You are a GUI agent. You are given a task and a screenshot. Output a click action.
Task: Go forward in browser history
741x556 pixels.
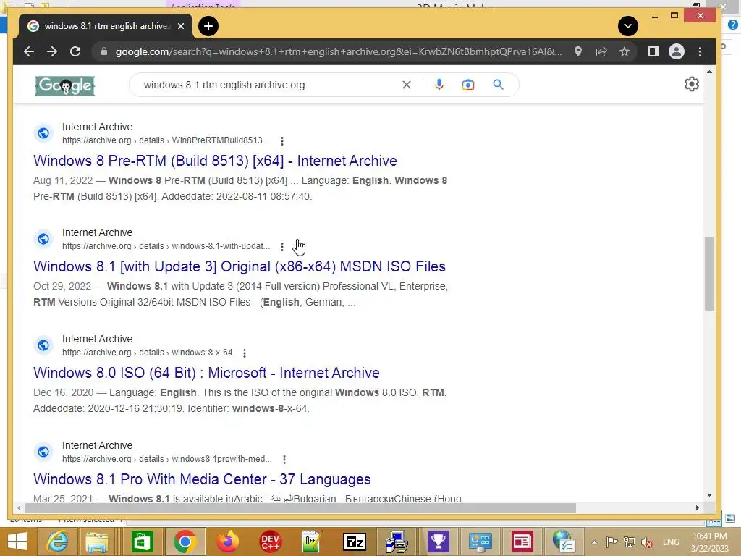coord(52,51)
